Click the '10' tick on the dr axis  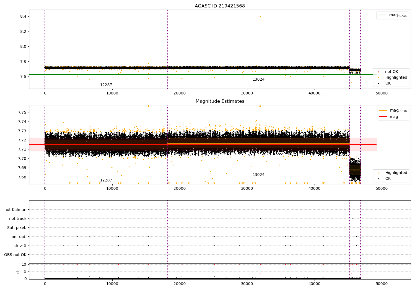tap(24, 265)
